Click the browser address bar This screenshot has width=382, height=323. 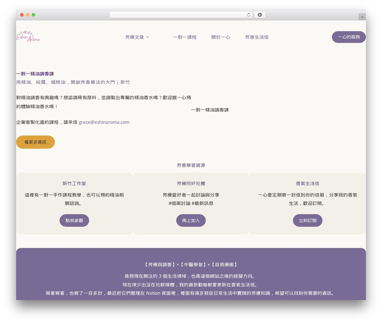(x=181, y=15)
